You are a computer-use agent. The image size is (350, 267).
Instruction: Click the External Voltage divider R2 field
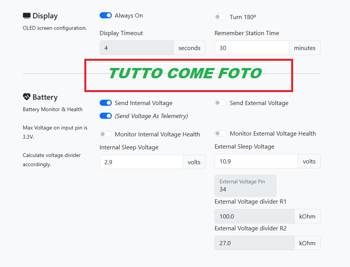[254, 243]
